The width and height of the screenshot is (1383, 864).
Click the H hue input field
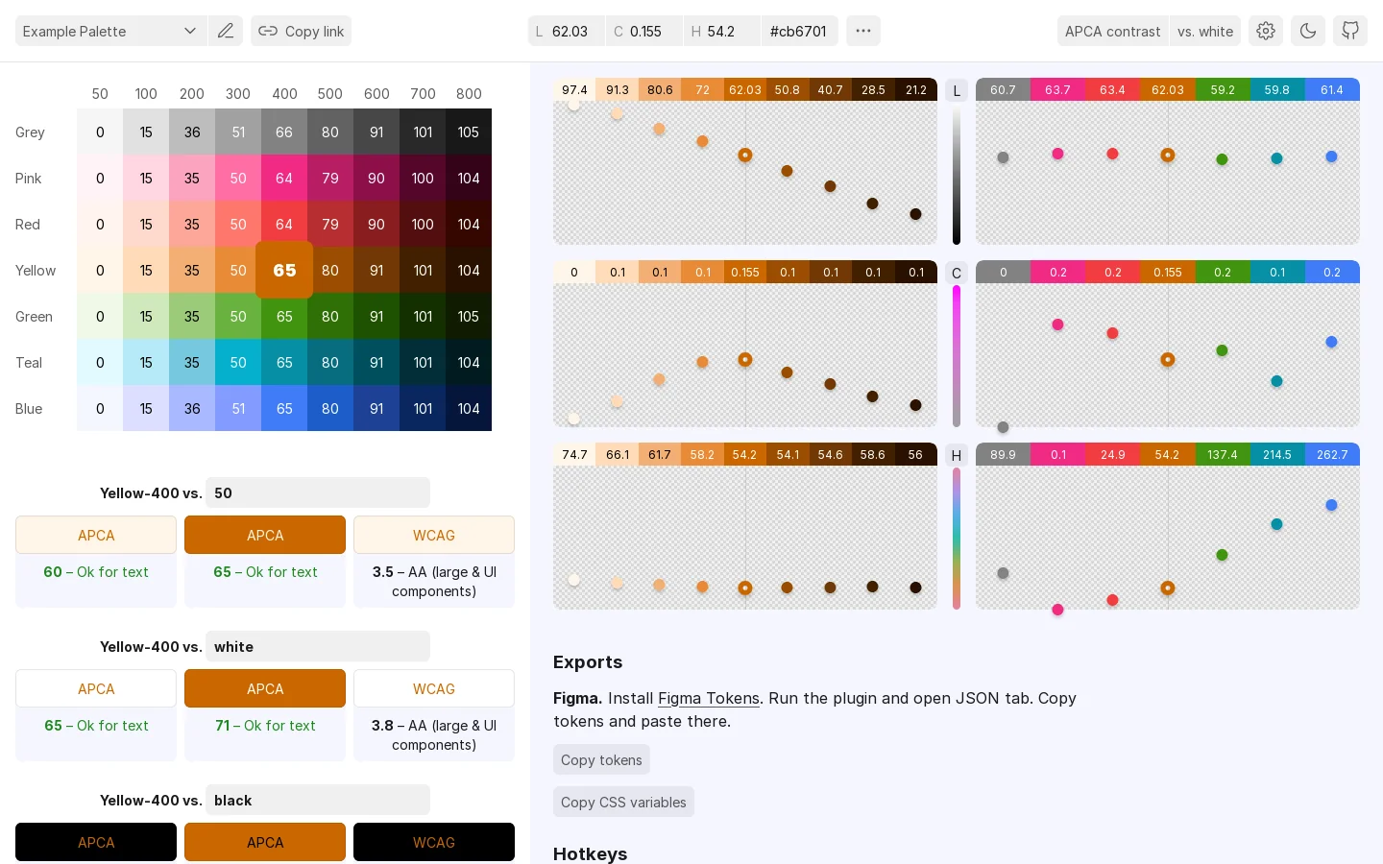[x=722, y=31]
